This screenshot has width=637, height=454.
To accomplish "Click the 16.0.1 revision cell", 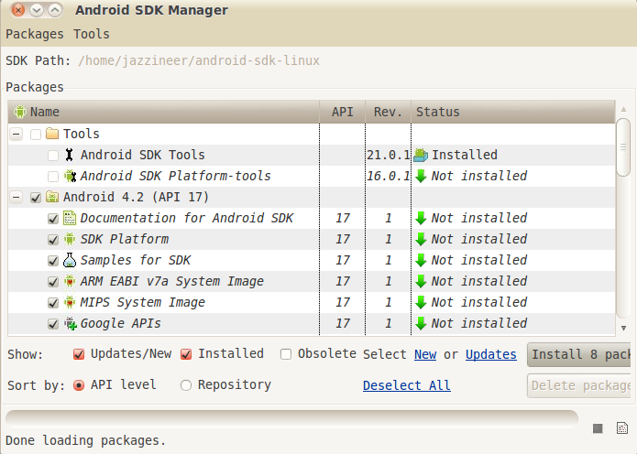I will tap(389, 176).
